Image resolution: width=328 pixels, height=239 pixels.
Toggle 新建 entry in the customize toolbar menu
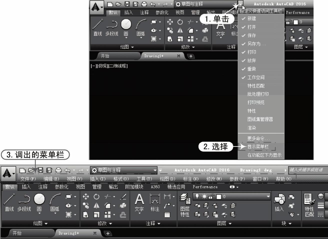coord(261,18)
